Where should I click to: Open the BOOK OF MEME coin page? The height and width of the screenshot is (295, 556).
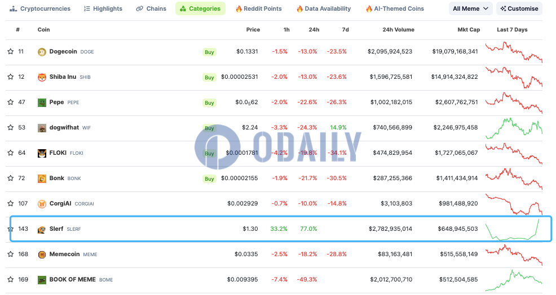click(72, 279)
